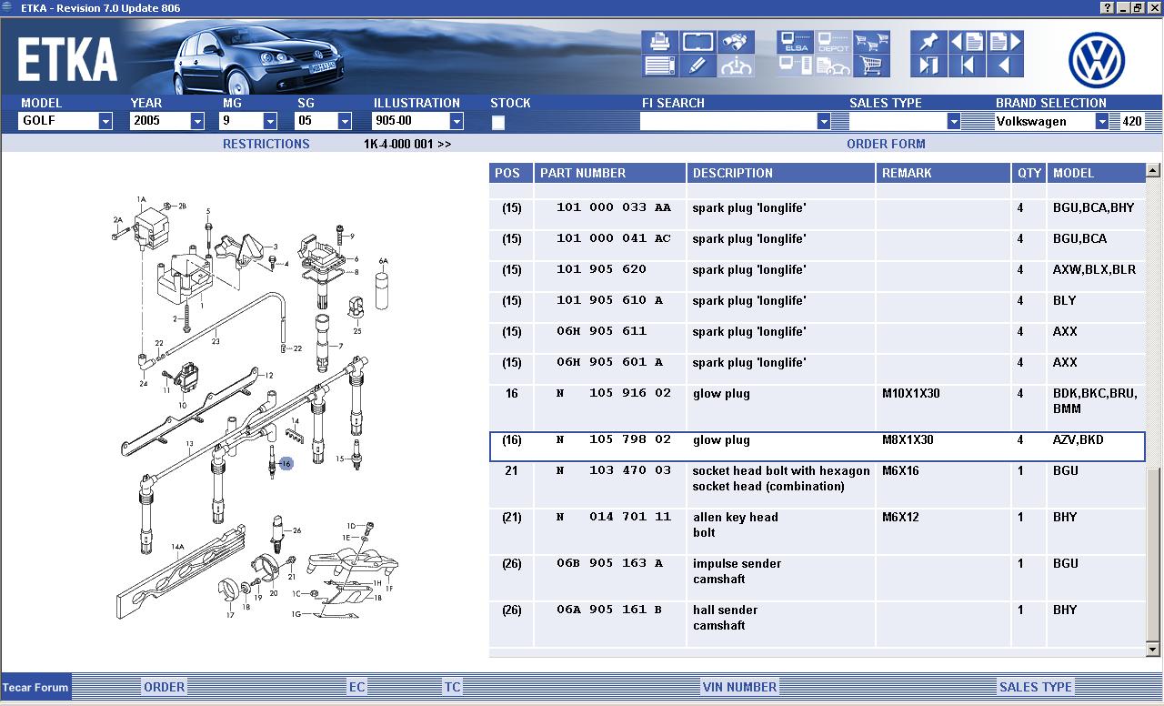
Task: Click the POS column header
Action: (511, 173)
